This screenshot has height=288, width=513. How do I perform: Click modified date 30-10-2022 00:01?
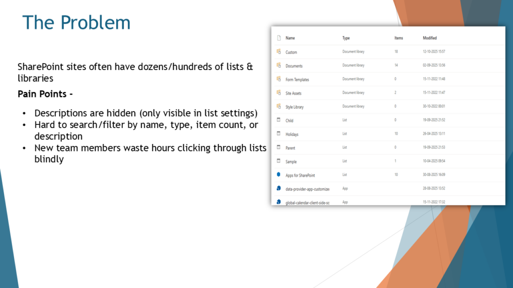pos(434,106)
